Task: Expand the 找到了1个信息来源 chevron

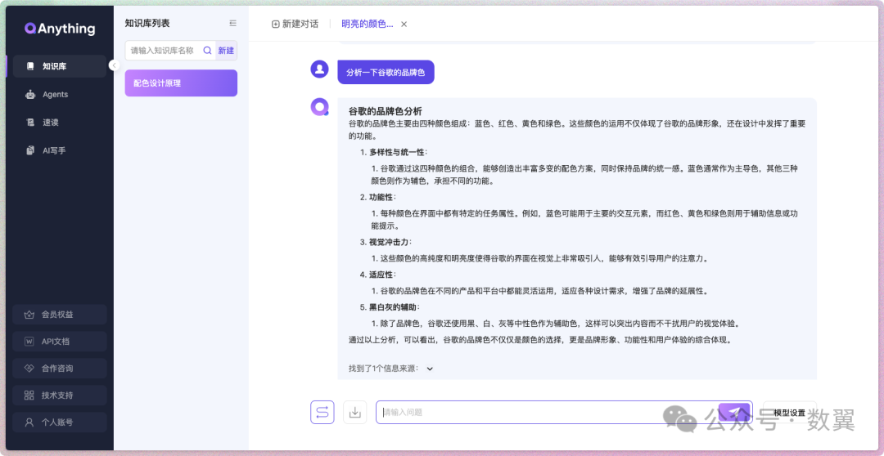Action: point(430,369)
